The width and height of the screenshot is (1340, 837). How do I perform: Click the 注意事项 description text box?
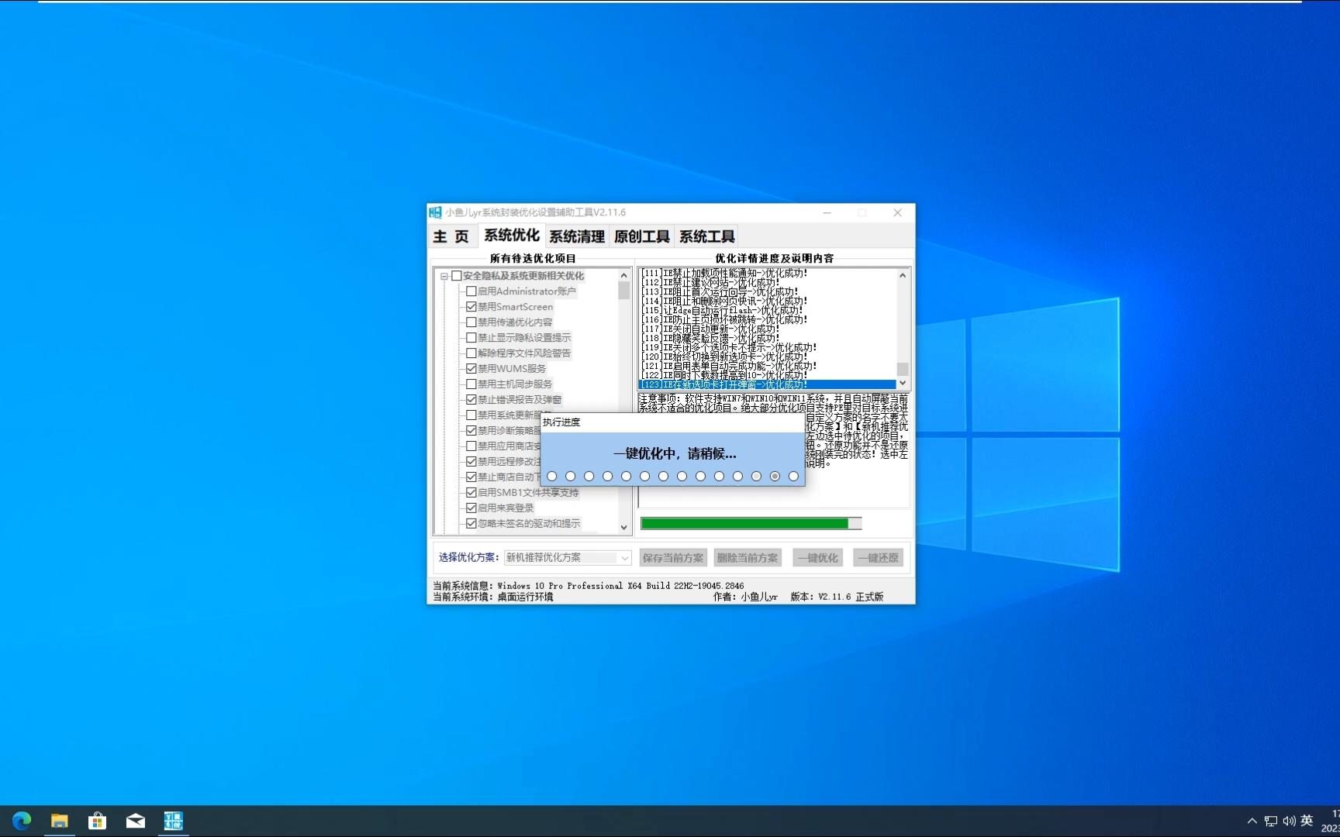tap(773, 449)
